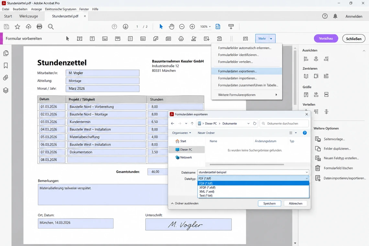
Task: Open the bookmarks panel icon
Action: pyautogui.click(x=6, y=65)
